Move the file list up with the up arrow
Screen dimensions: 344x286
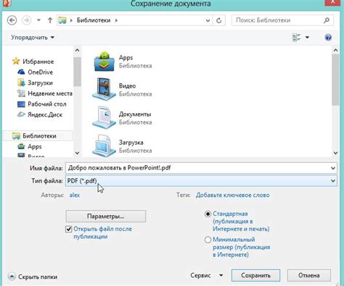pos(335,50)
